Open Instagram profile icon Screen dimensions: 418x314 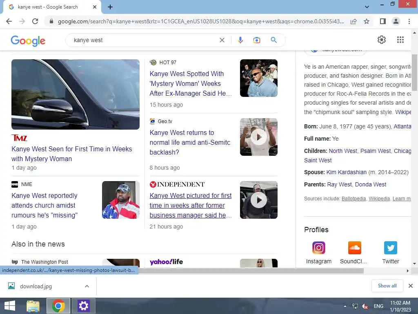tap(318, 248)
